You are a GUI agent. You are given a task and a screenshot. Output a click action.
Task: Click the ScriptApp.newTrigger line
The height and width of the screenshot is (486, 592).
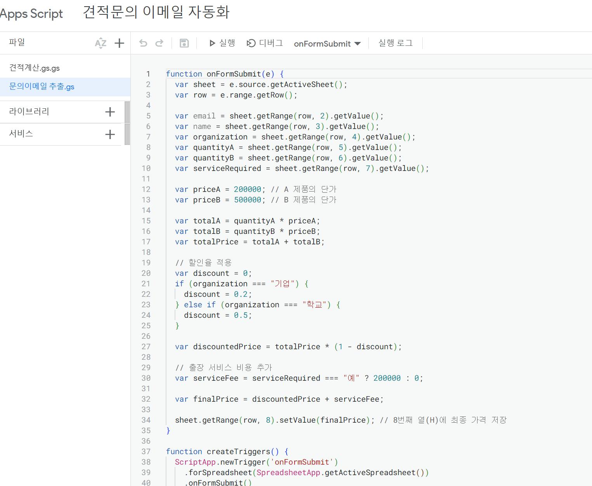(256, 462)
